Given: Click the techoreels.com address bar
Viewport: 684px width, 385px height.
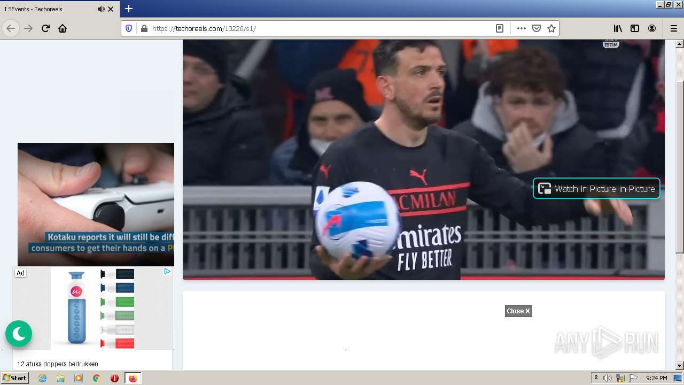Looking at the screenshot, I should tap(321, 28).
